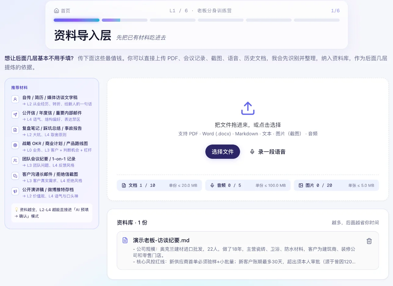Click the chat icon for 客户沟通长邮件
This screenshot has height=286, width=393.
coord(15,176)
